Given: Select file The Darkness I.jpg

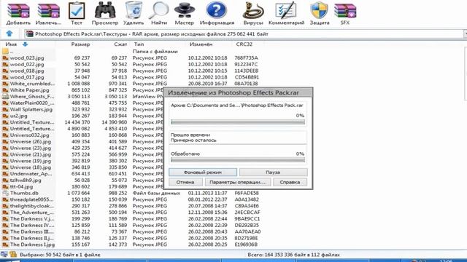Looking at the screenshot, I should tap(32, 245).
